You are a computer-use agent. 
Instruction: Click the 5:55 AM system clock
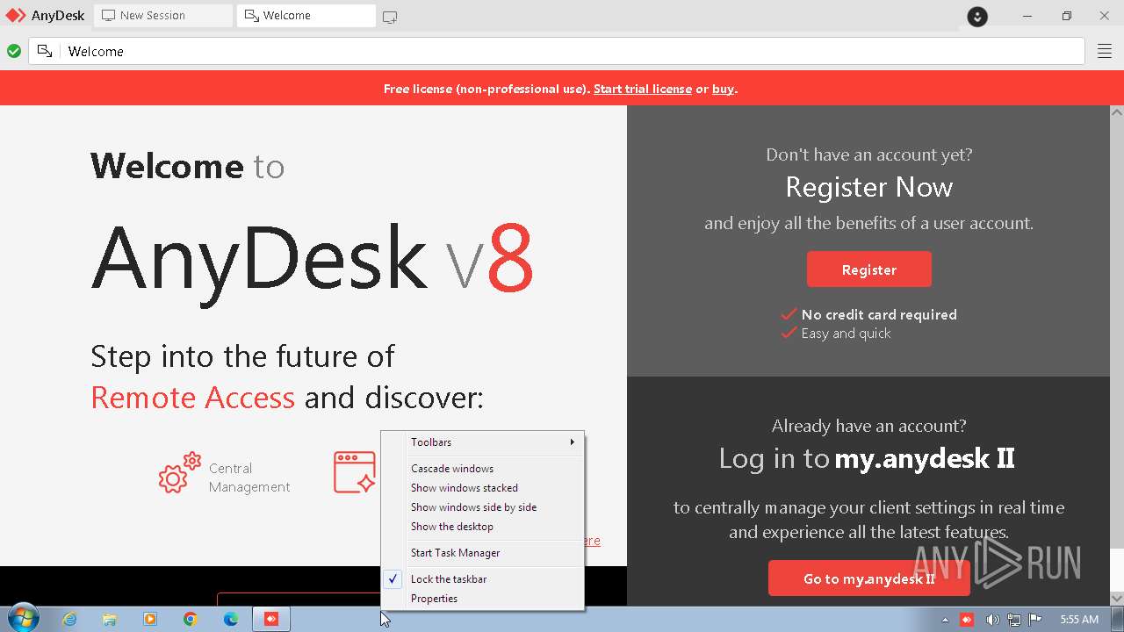tap(1079, 620)
